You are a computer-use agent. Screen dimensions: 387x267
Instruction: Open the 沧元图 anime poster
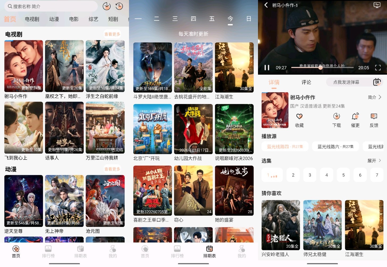pos(105,201)
